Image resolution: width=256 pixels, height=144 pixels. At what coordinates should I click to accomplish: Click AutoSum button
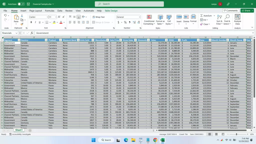206,16
